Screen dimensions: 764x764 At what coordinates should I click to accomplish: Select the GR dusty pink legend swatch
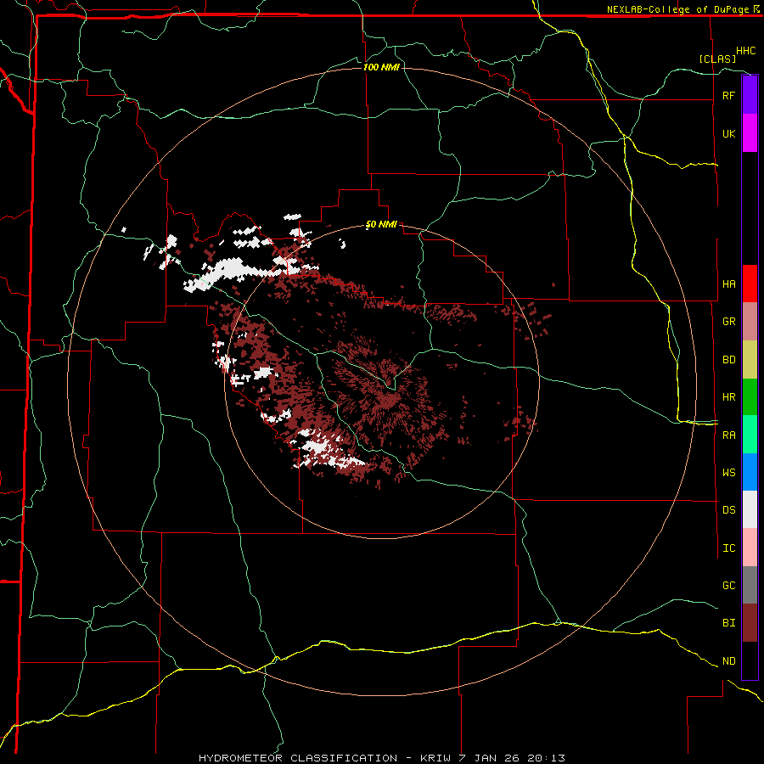[750, 322]
